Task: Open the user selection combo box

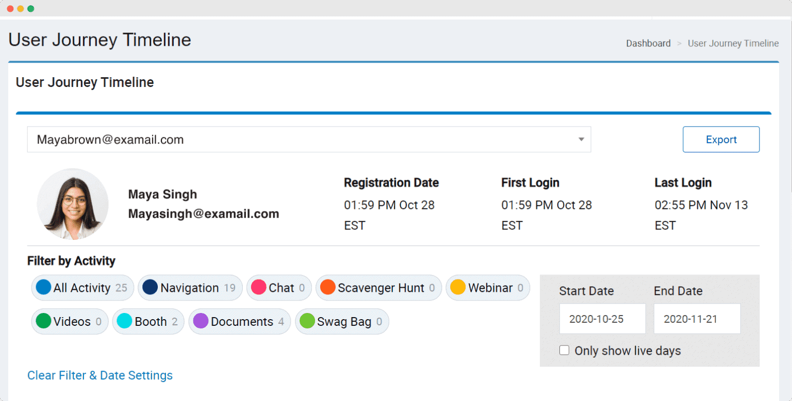Action: coord(309,139)
